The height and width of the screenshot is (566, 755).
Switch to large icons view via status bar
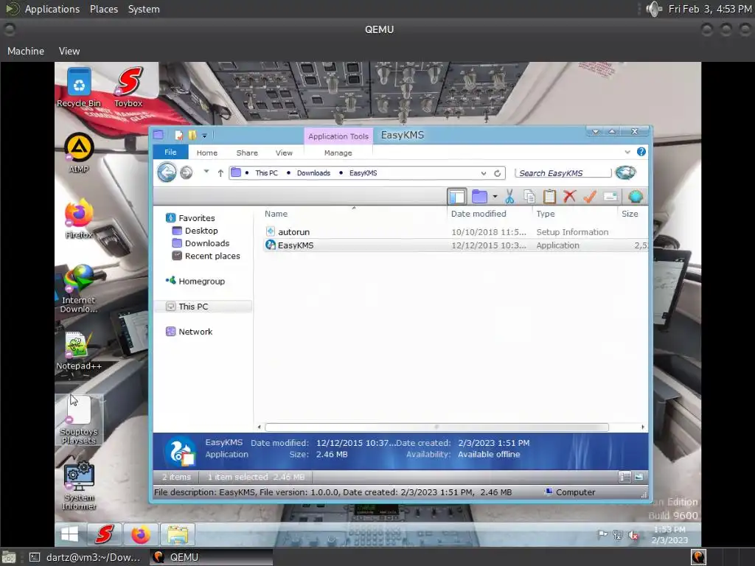(639, 477)
